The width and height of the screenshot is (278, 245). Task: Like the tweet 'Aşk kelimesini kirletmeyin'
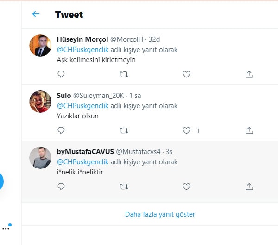click(x=186, y=74)
